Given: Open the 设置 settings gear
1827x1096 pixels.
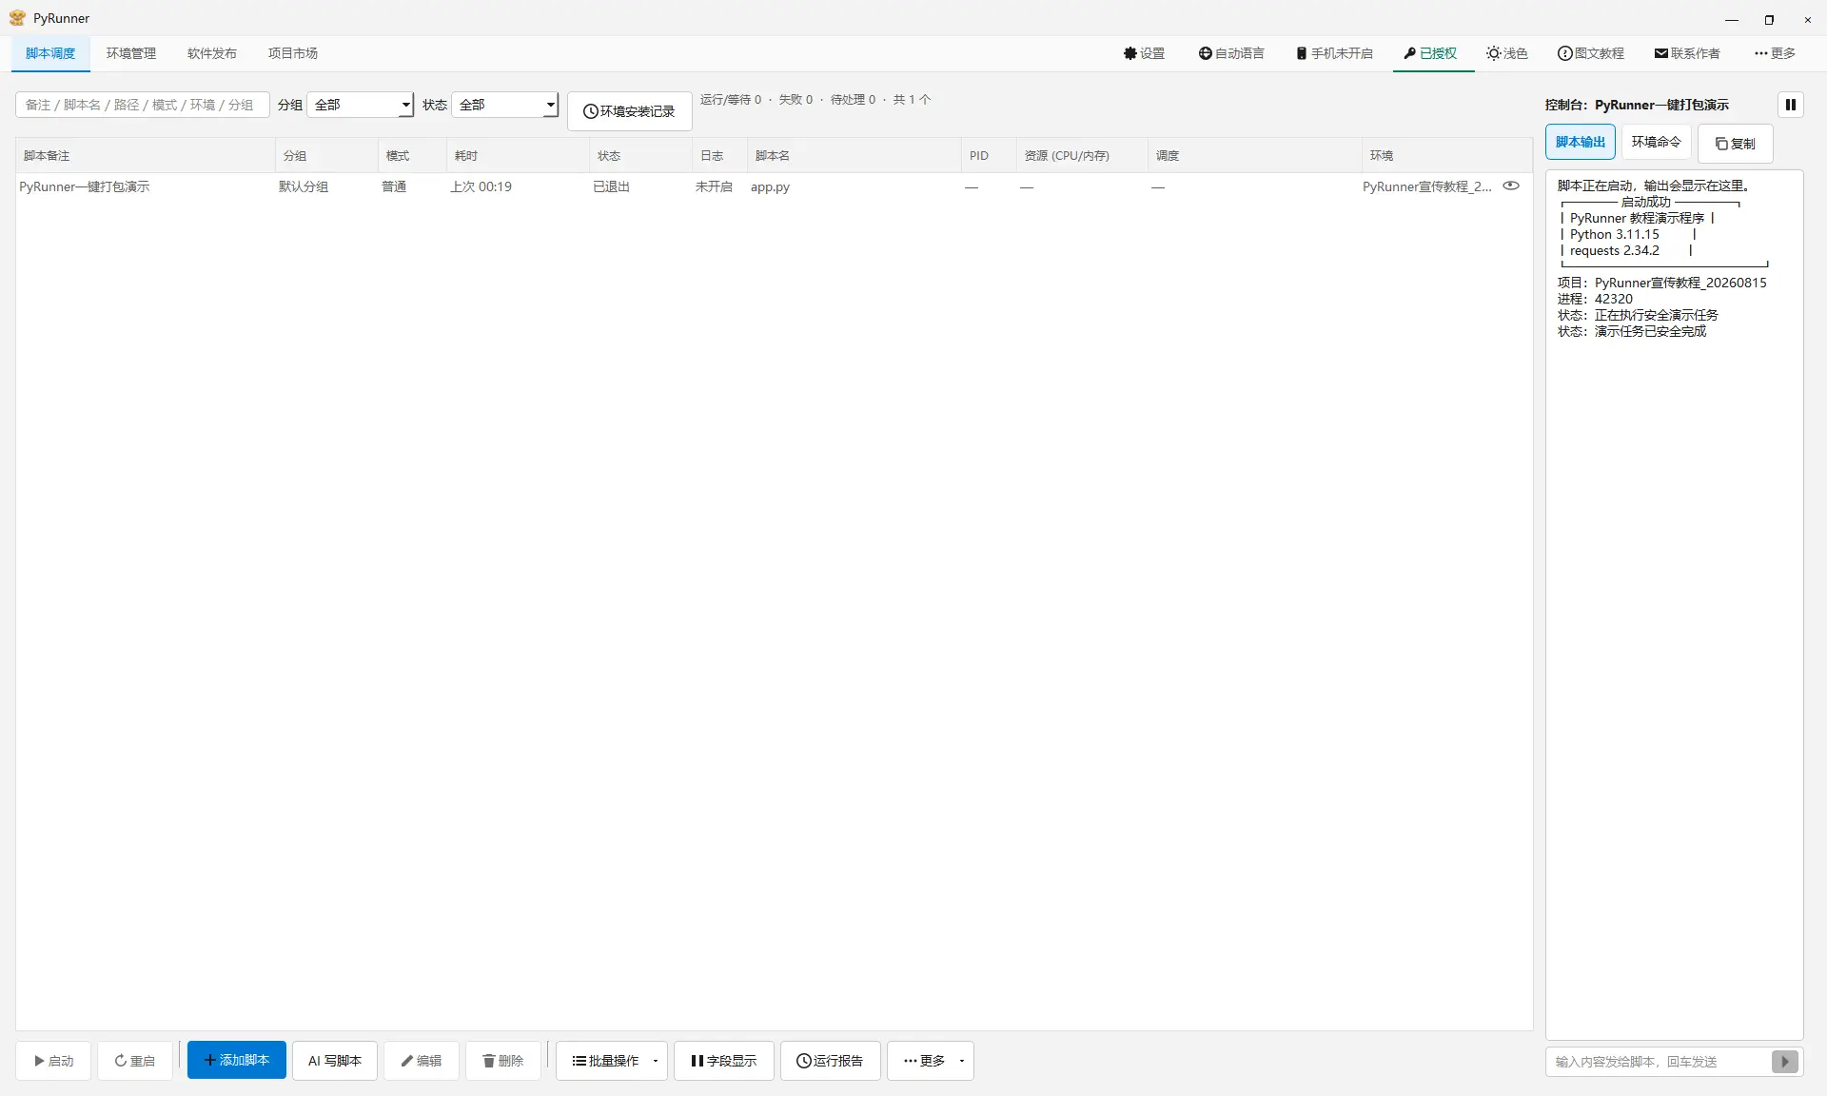Looking at the screenshot, I should pos(1144,53).
